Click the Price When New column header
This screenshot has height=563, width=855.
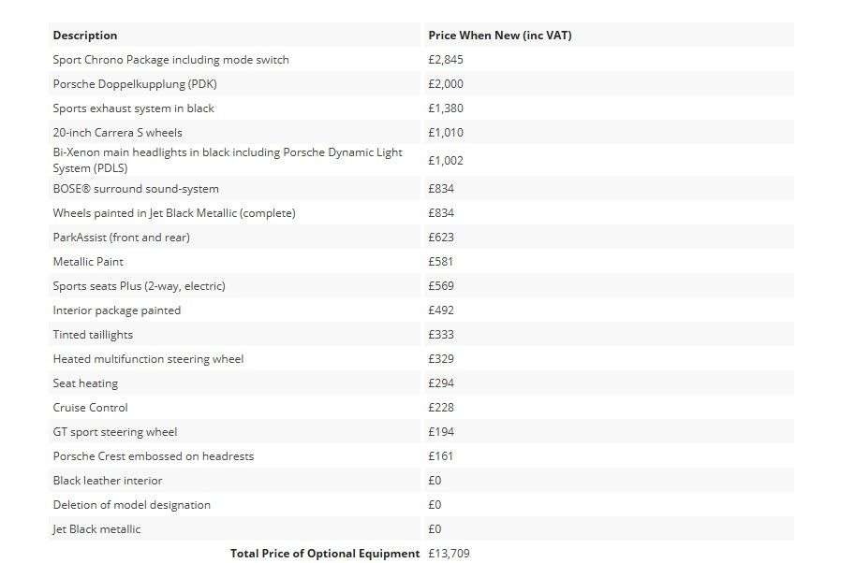[499, 36]
